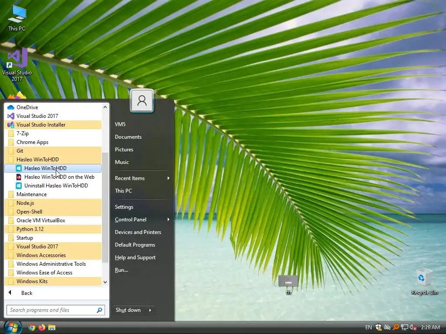Expand the Git program folder

(53, 151)
